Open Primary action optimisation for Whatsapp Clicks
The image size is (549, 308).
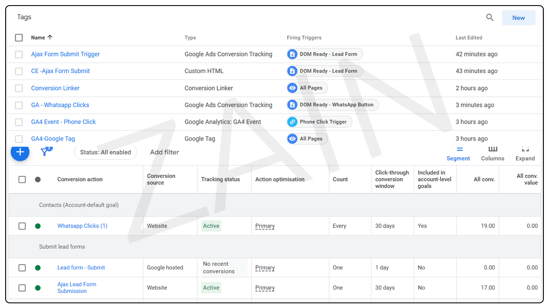tap(265, 226)
